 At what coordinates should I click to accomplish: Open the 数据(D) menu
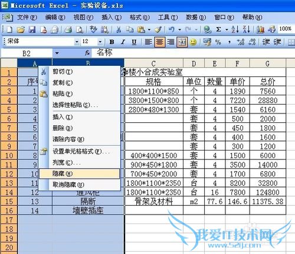(x=196, y=18)
